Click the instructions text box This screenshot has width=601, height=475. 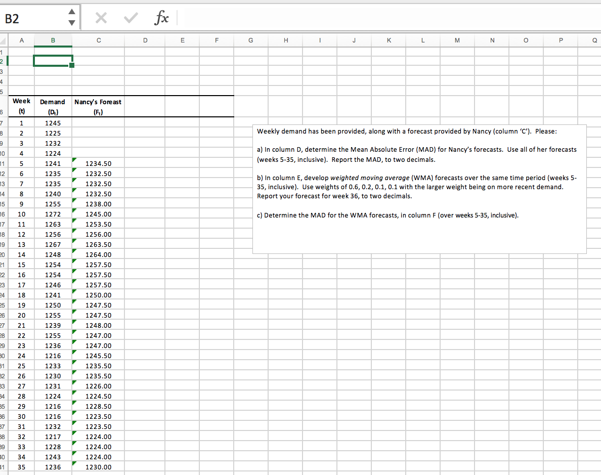click(x=419, y=189)
